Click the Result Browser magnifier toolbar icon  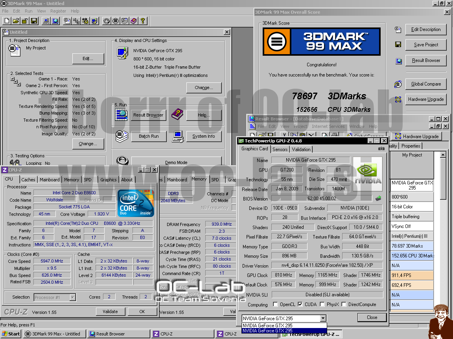pyautogui.click(x=55, y=21)
